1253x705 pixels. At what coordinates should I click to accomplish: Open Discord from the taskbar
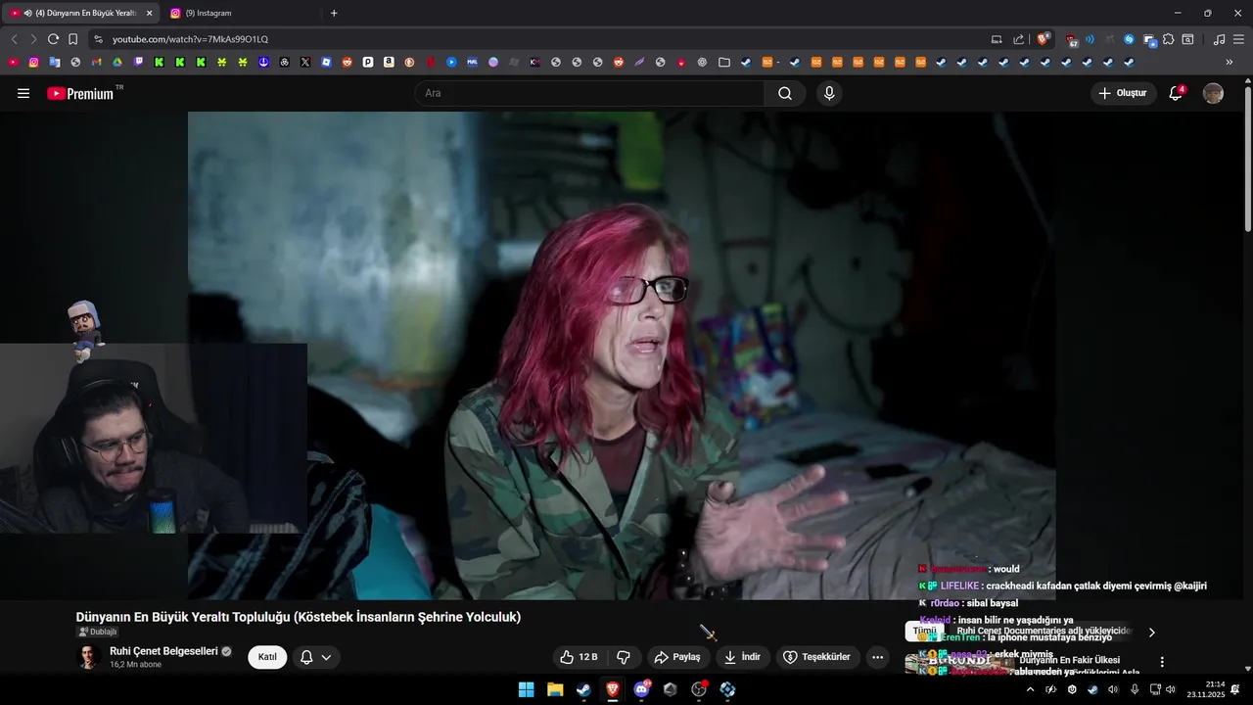point(641,689)
